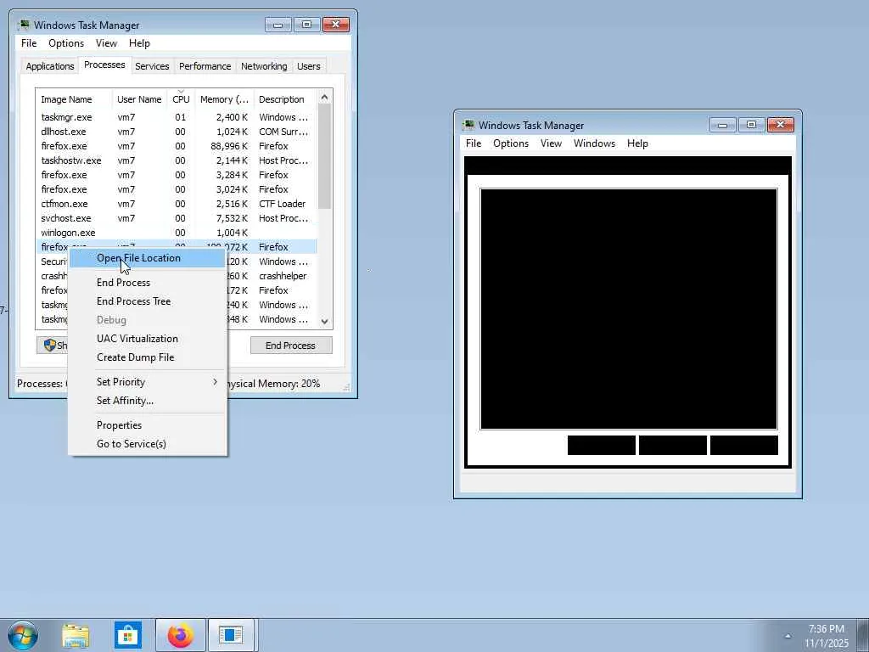Open Help menu in right Task Manager
Viewport: 869px width, 652px height.
637,143
